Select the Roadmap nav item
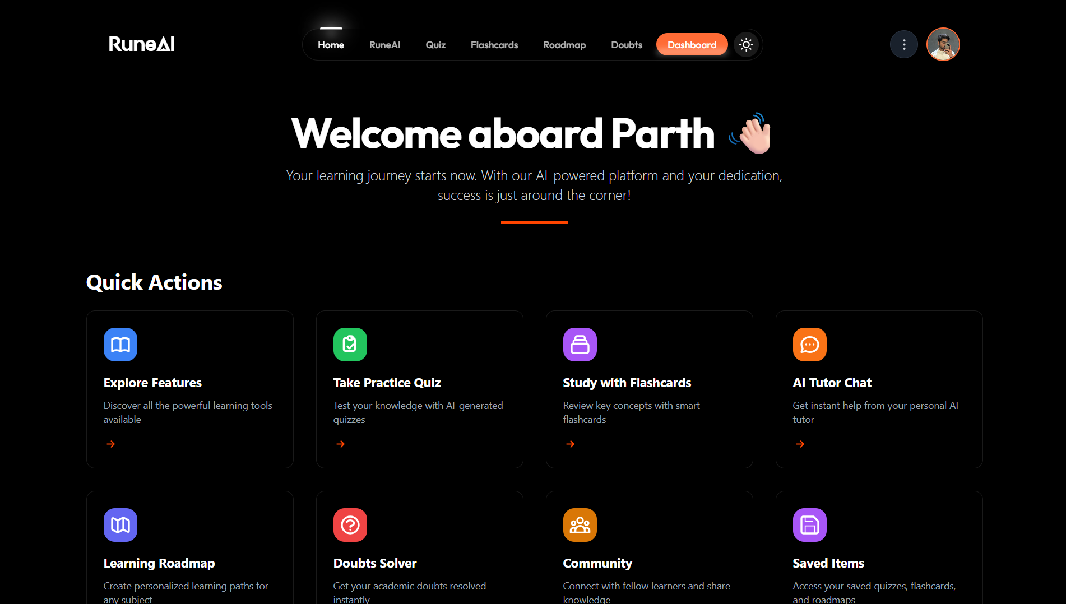The width and height of the screenshot is (1066, 604). 564,45
